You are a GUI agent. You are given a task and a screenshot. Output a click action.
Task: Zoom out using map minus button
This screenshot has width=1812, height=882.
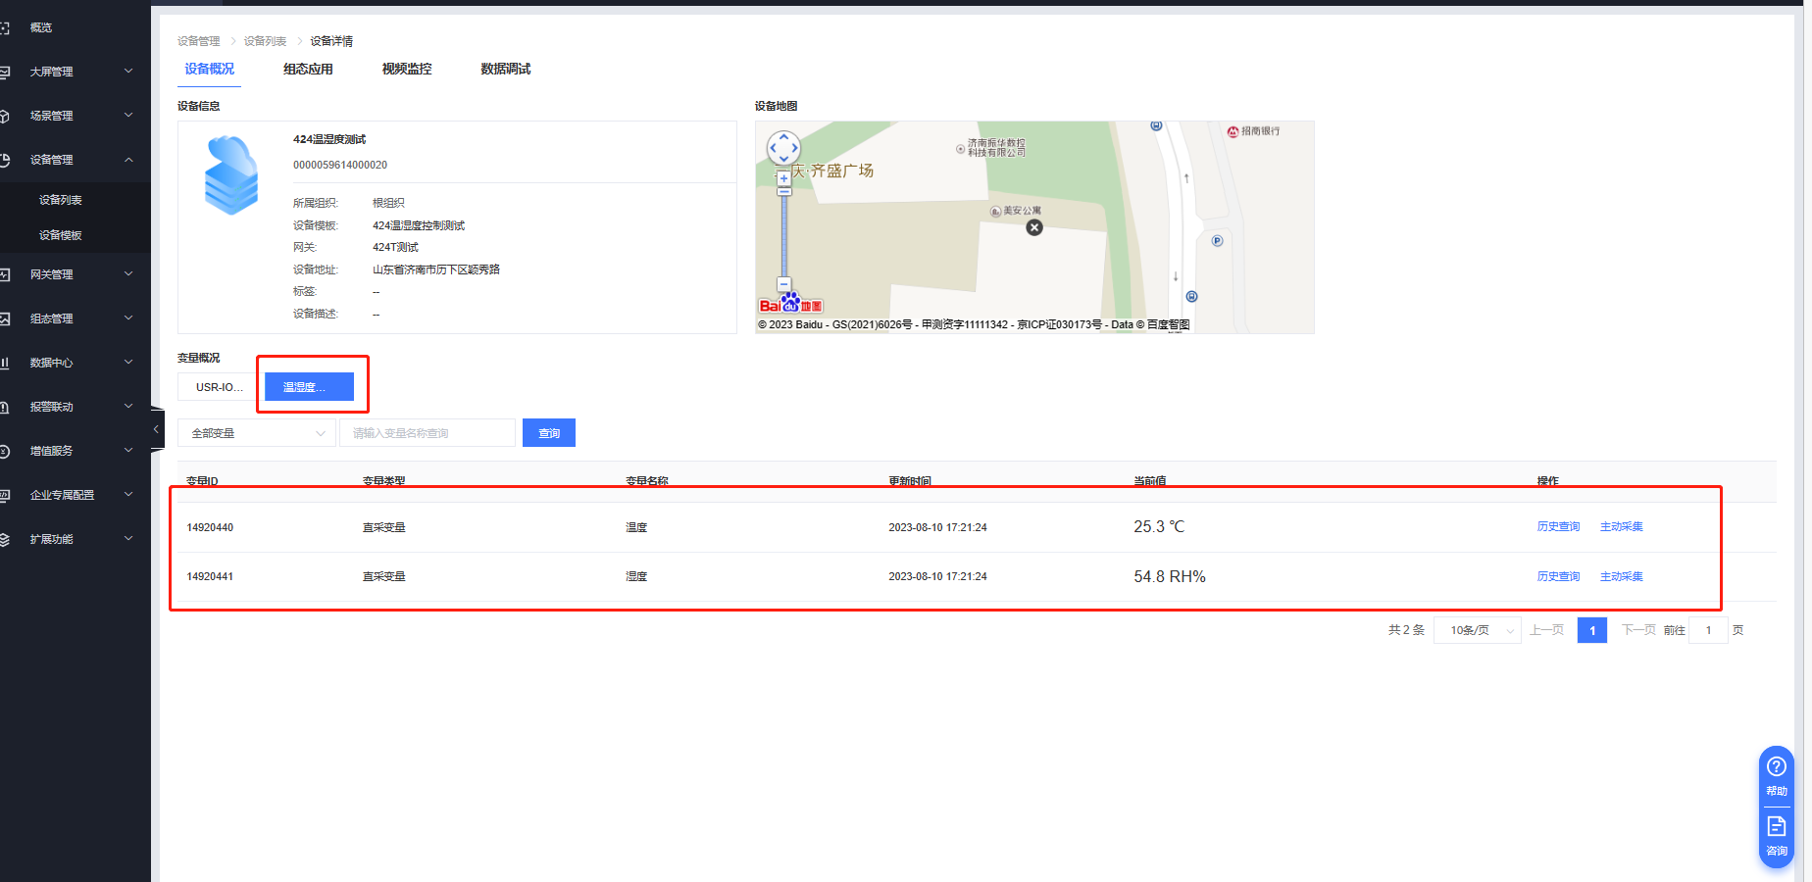click(x=783, y=284)
